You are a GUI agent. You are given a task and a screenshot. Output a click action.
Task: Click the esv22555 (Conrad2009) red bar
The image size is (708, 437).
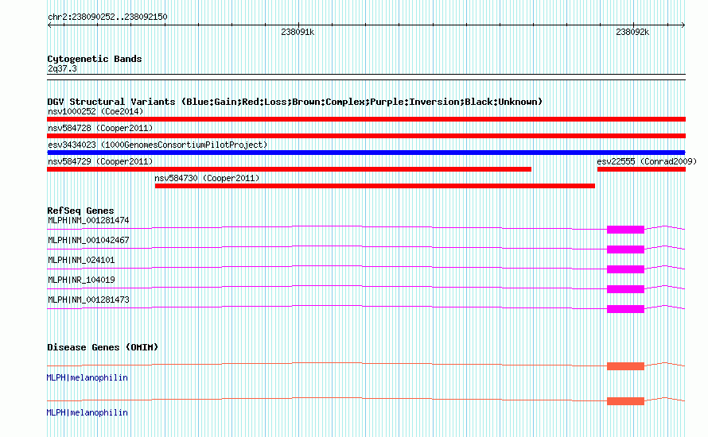point(642,169)
